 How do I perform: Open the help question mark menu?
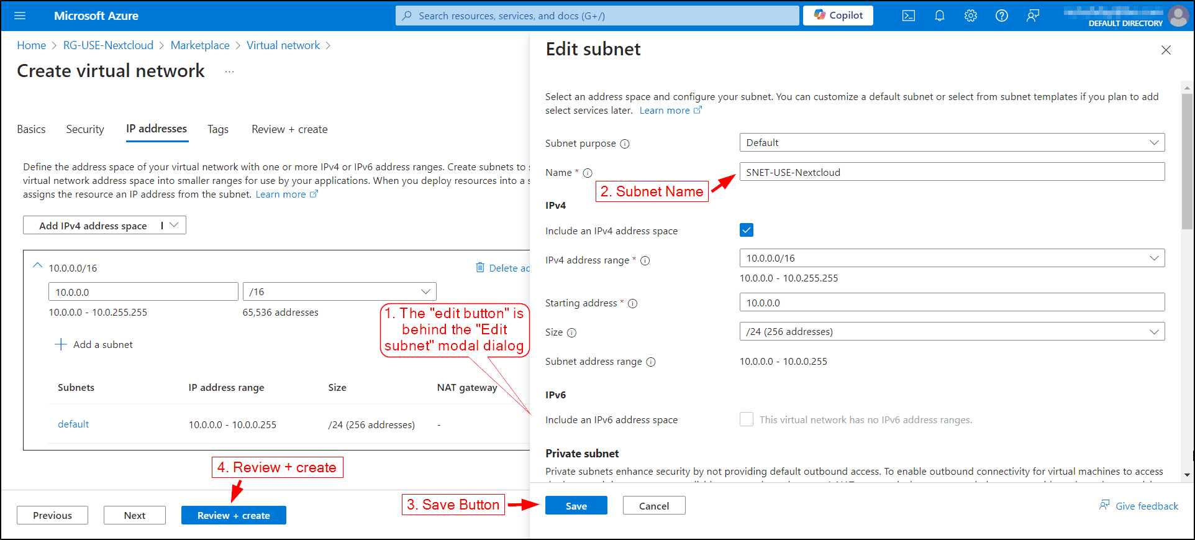tap(1002, 16)
